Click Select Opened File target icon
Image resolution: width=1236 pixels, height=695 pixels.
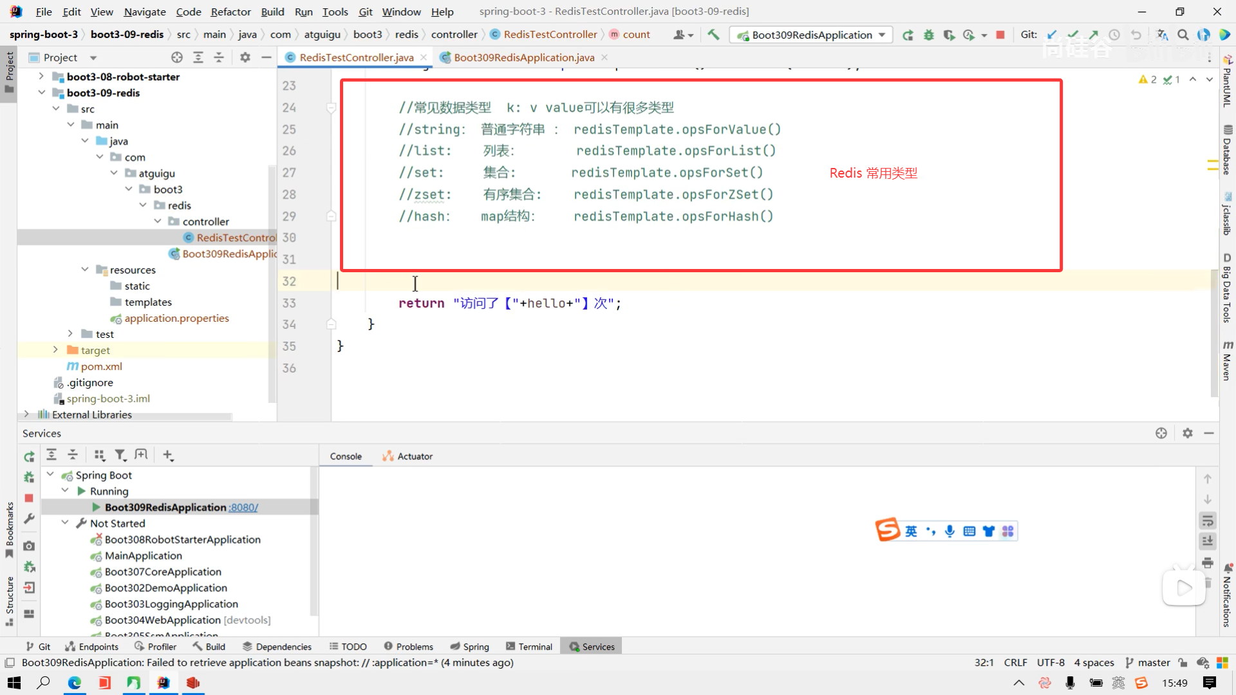[176, 57]
